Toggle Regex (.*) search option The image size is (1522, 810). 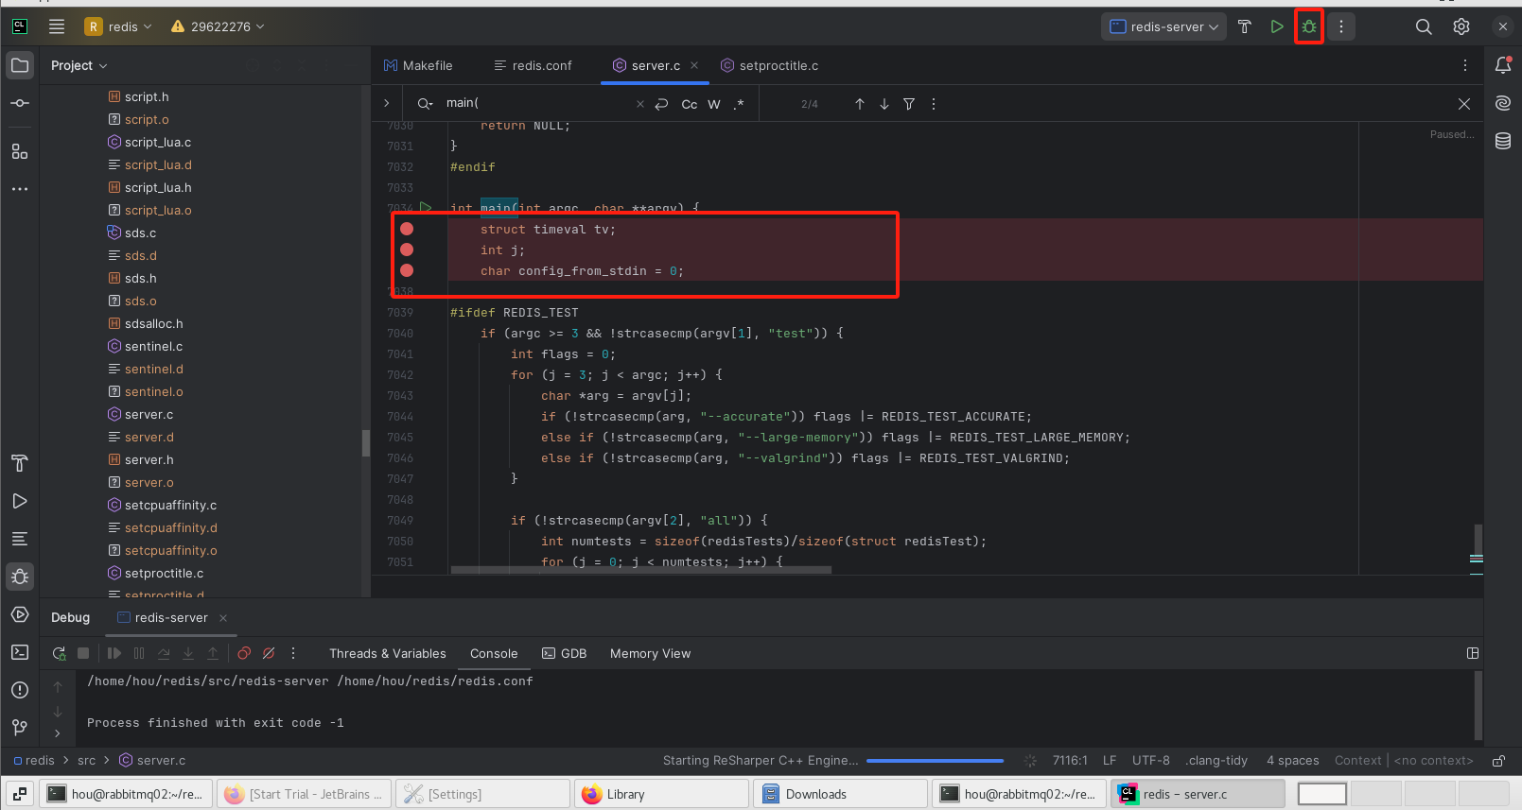739,104
